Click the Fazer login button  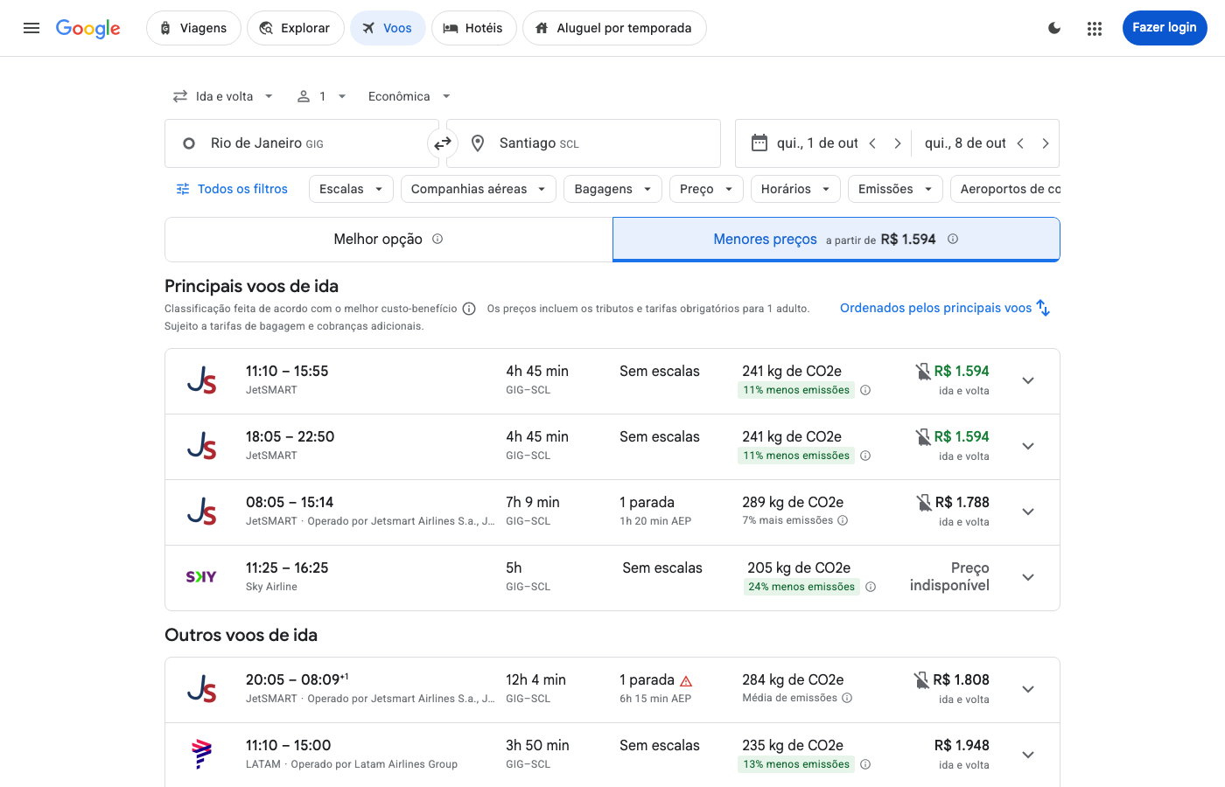coord(1165,28)
